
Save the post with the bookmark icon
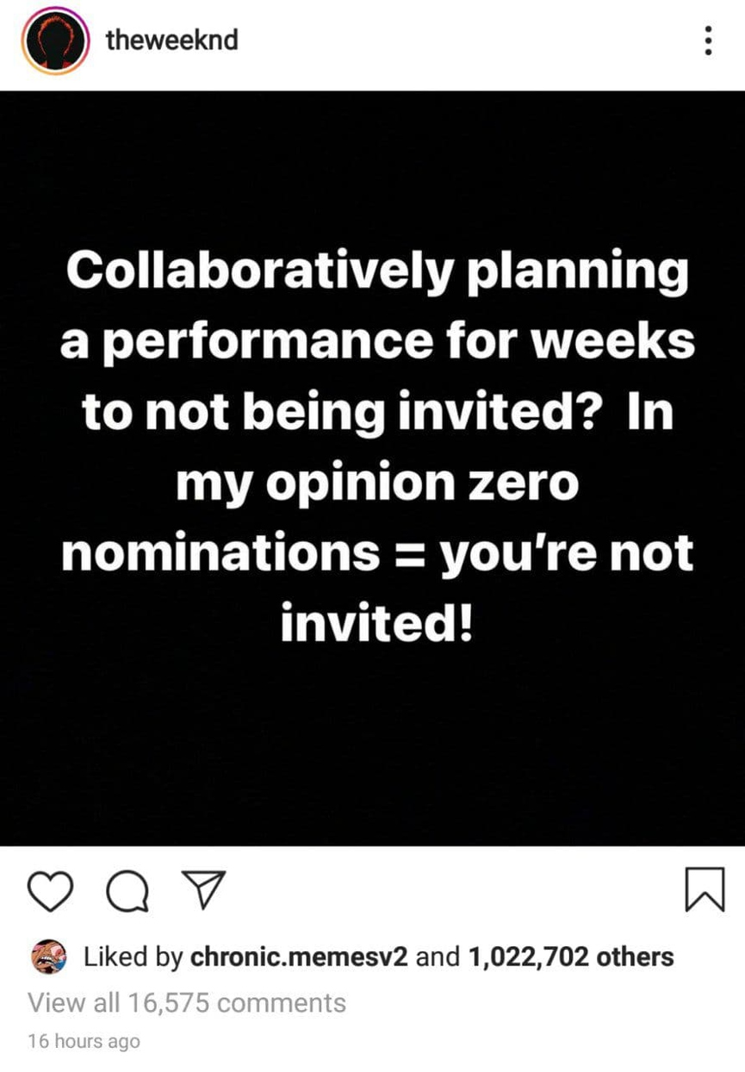point(703,889)
